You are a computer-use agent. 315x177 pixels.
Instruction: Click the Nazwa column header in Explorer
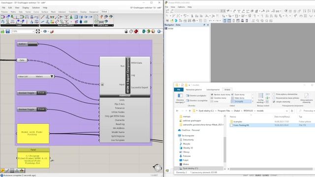pyautogui.click(x=233, y=117)
